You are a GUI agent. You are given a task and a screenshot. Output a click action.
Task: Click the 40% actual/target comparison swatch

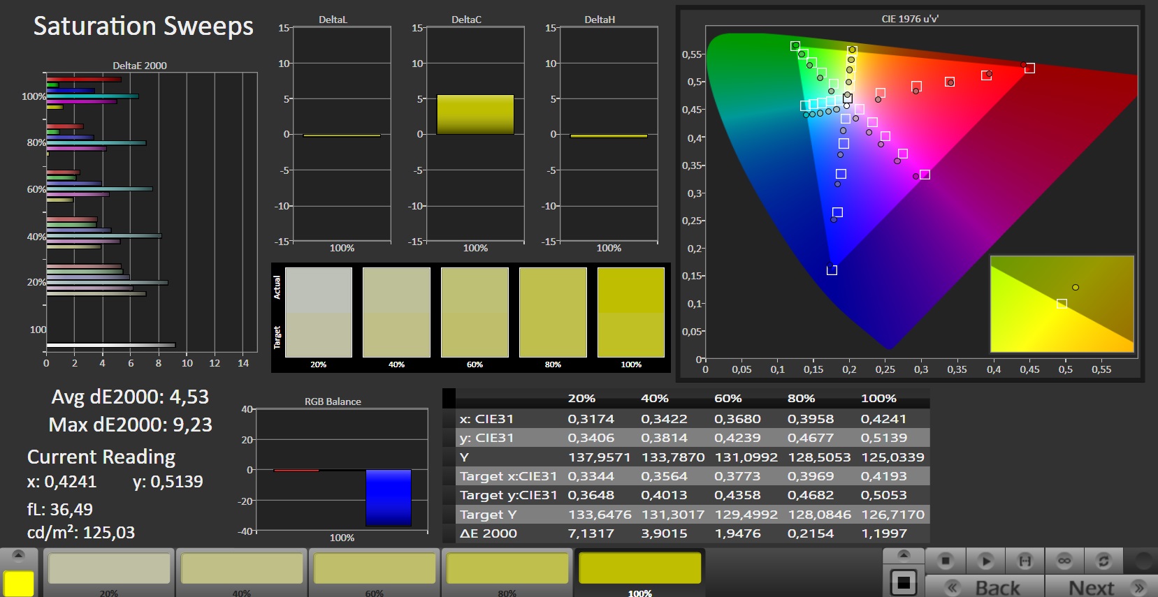coord(396,312)
